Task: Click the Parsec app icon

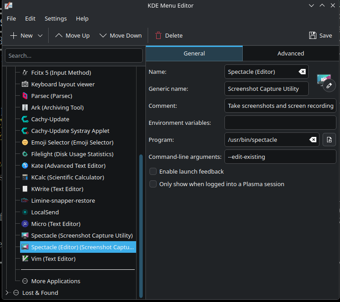Action: pyautogui.click(x=25, y=96)
